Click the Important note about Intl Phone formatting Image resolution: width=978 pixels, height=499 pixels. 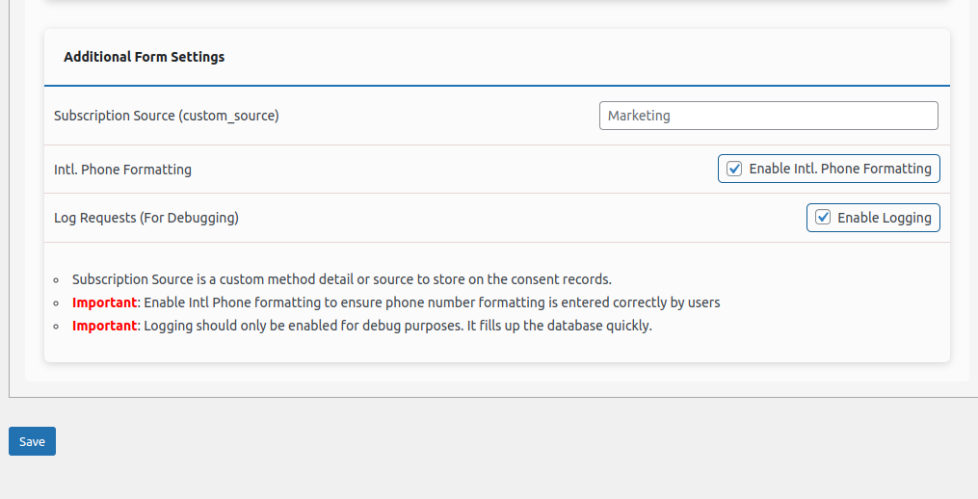pyautogui.click(x=396, y=302)
